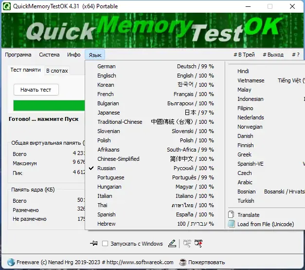
Task: Select Italian language option
Action: (155, 196)
